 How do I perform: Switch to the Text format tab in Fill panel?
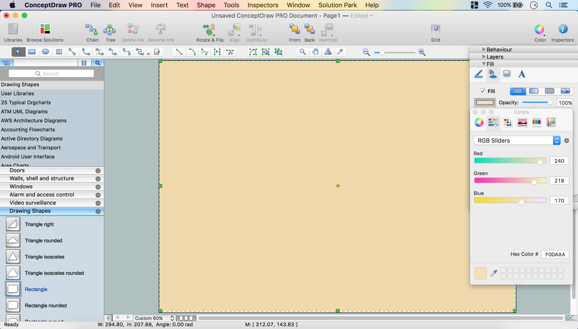[x=521, y=74]
